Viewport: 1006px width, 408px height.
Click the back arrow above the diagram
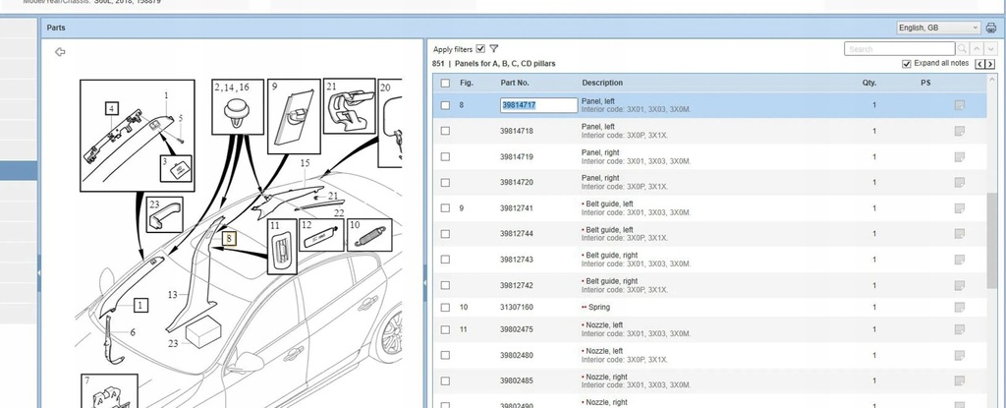point(60,52)
